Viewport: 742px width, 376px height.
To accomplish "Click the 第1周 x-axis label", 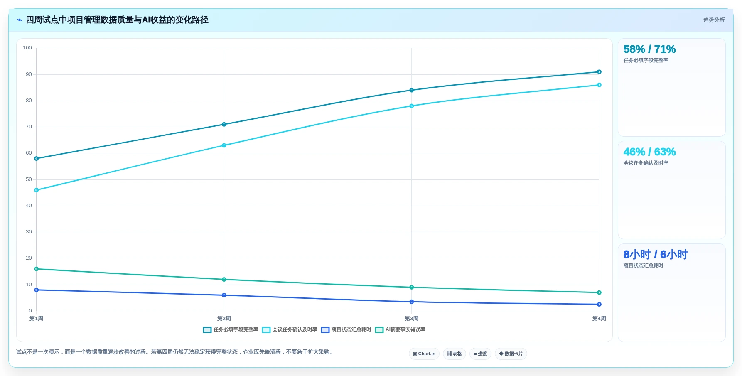I will 37,319.
